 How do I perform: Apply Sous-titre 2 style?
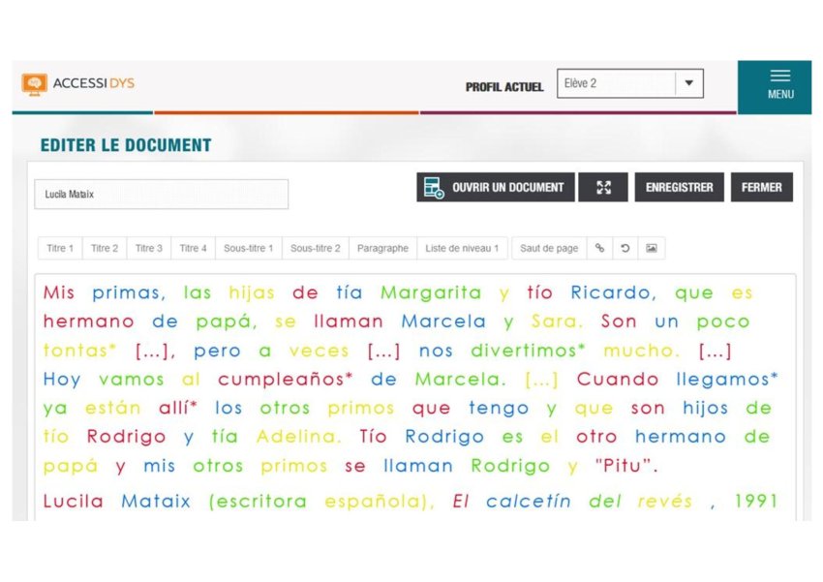tap(315, 249)
